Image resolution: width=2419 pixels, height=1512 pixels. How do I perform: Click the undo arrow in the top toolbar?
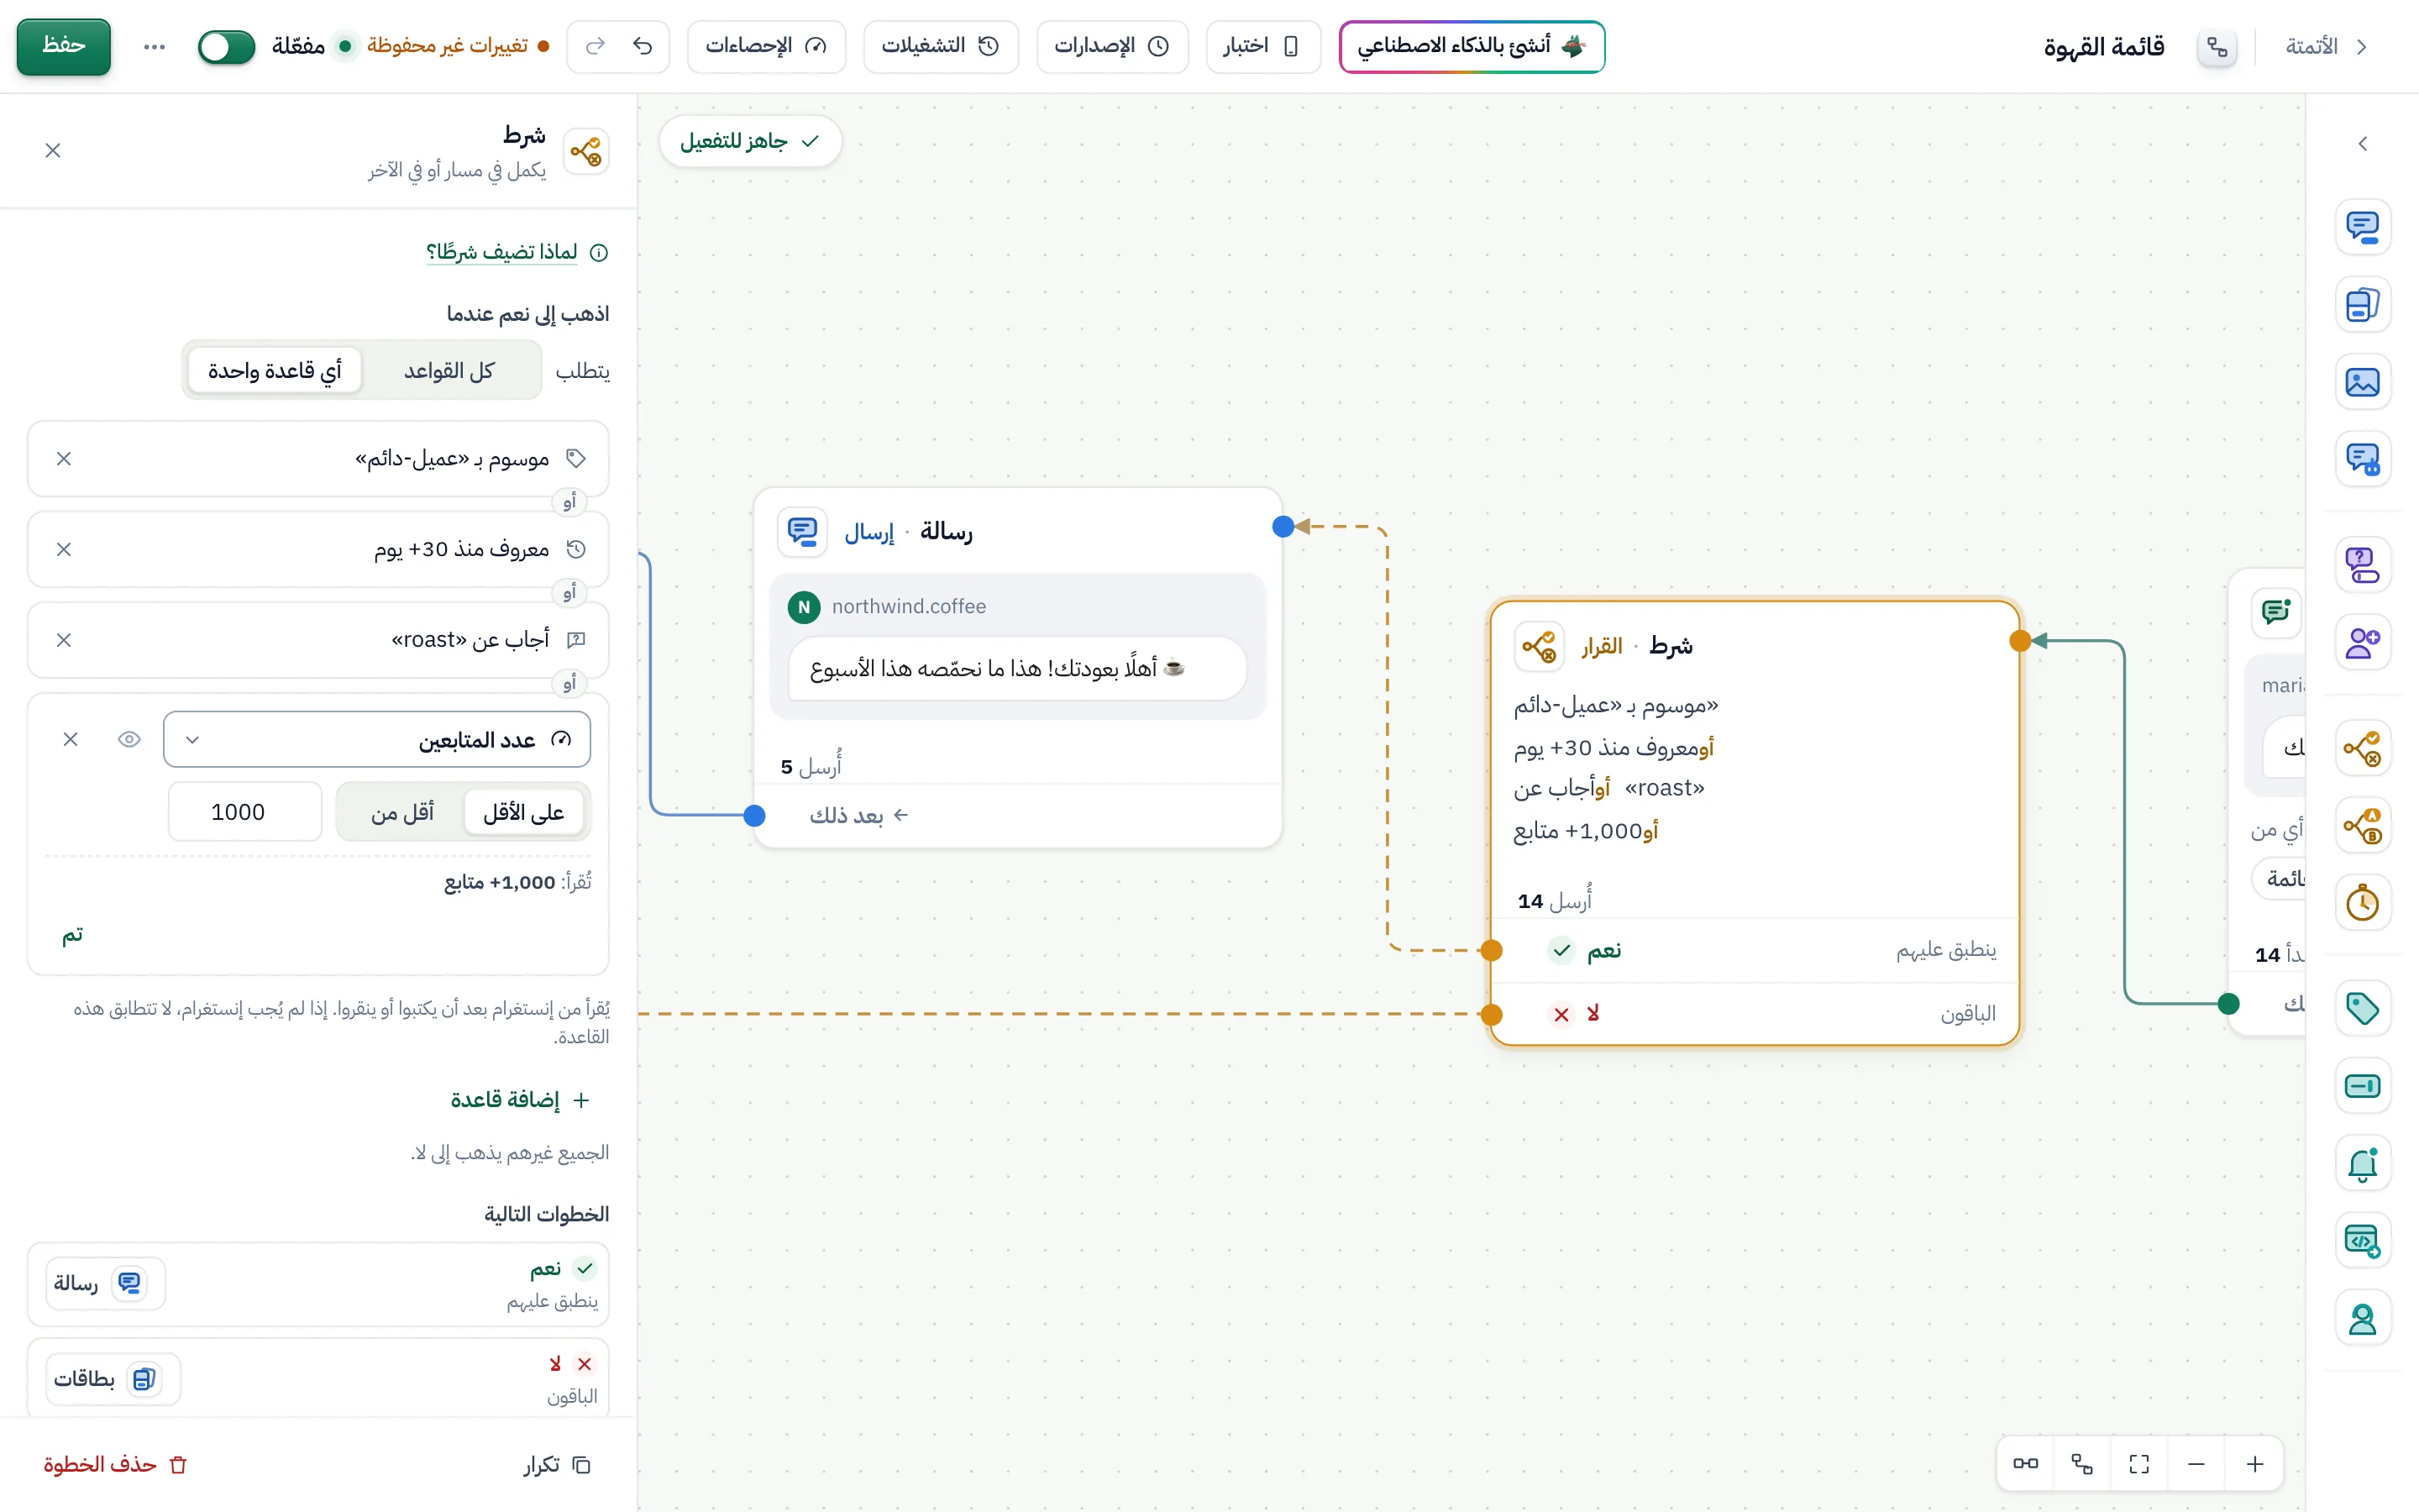coord(643,46)
